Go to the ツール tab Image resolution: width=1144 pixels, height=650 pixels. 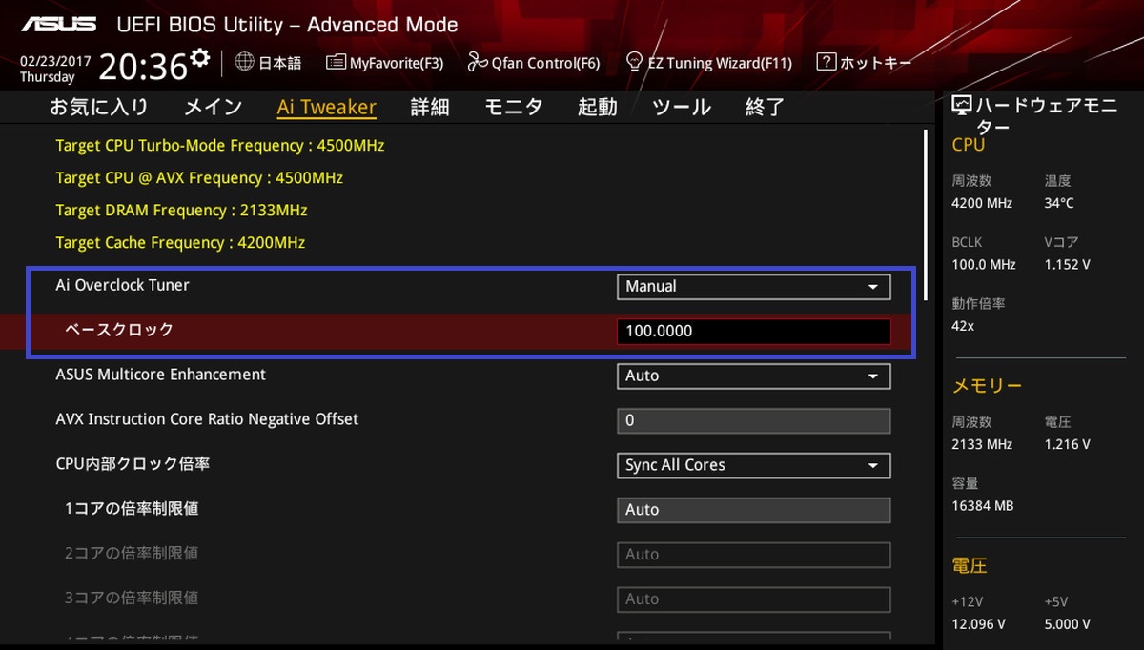click(x=682, y=107)
